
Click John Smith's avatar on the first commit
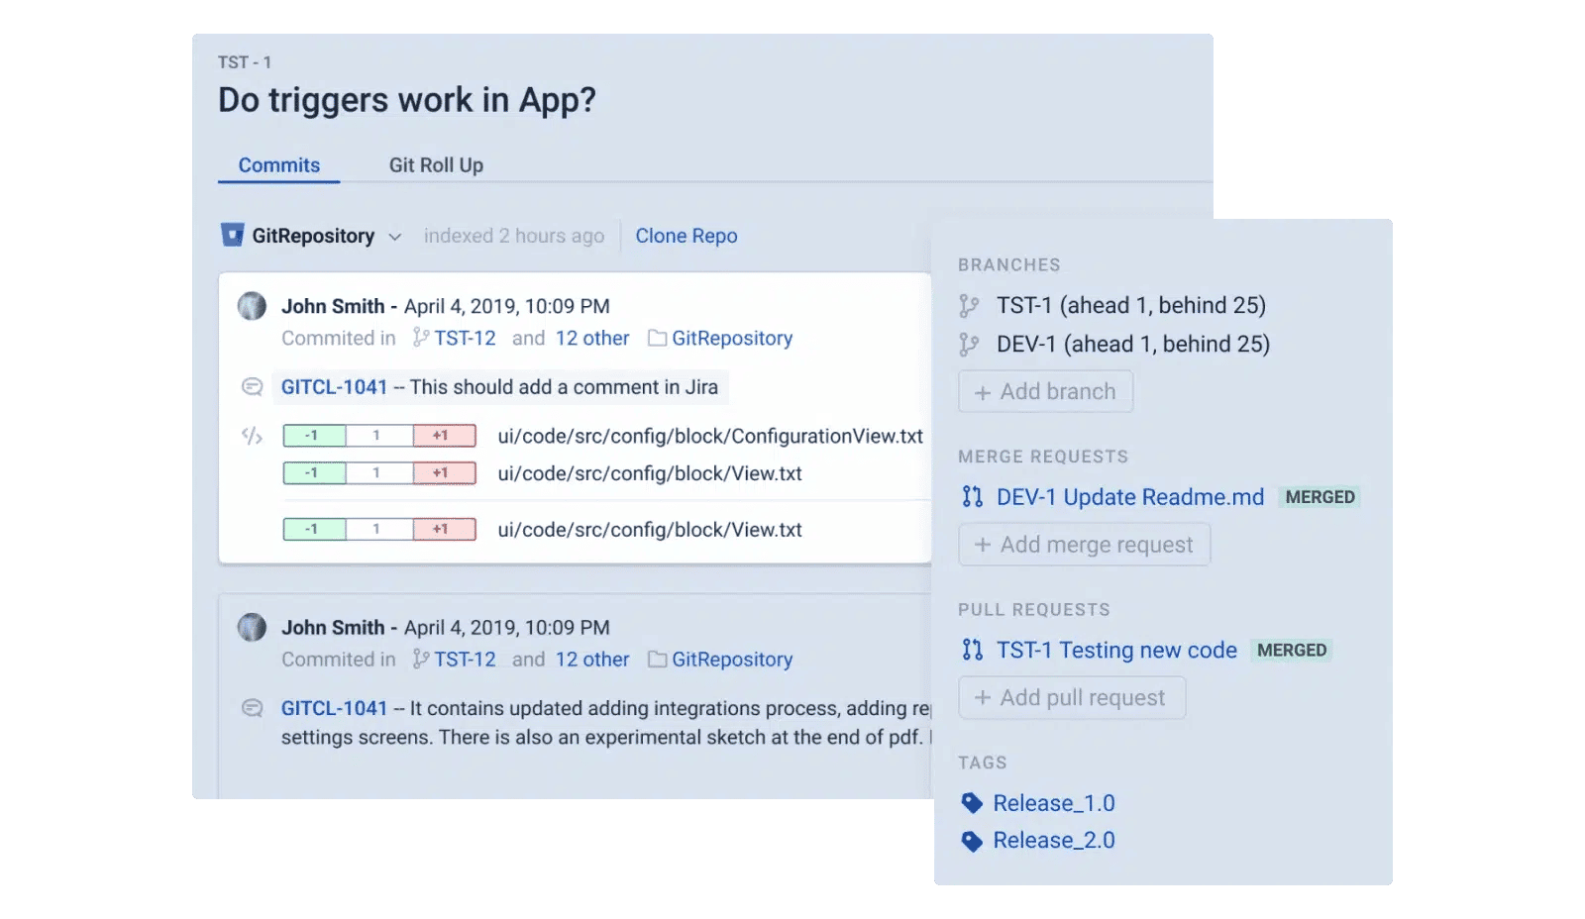[x=252, y=307]
